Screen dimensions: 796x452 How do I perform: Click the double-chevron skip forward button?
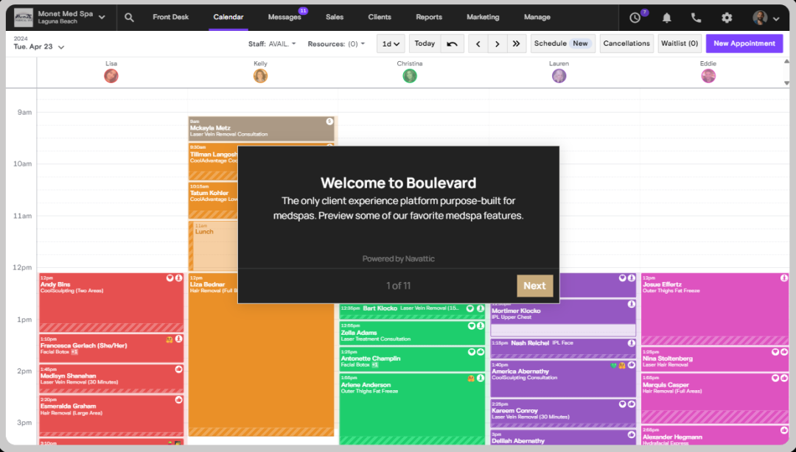point(516,44)
